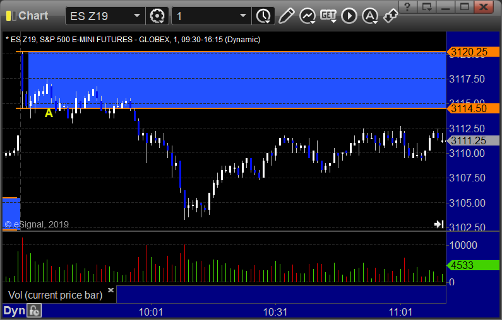The height and width of the screenshot is (320, 502).
Task: Click the 10:31 time axis label
Action: pyautogui.click(x=275, y=312)
